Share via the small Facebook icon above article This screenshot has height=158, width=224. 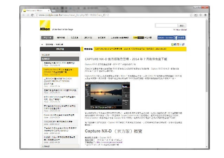coord(175,44)
